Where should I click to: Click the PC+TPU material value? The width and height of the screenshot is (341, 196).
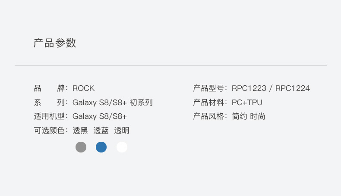[x=247, y=103]
